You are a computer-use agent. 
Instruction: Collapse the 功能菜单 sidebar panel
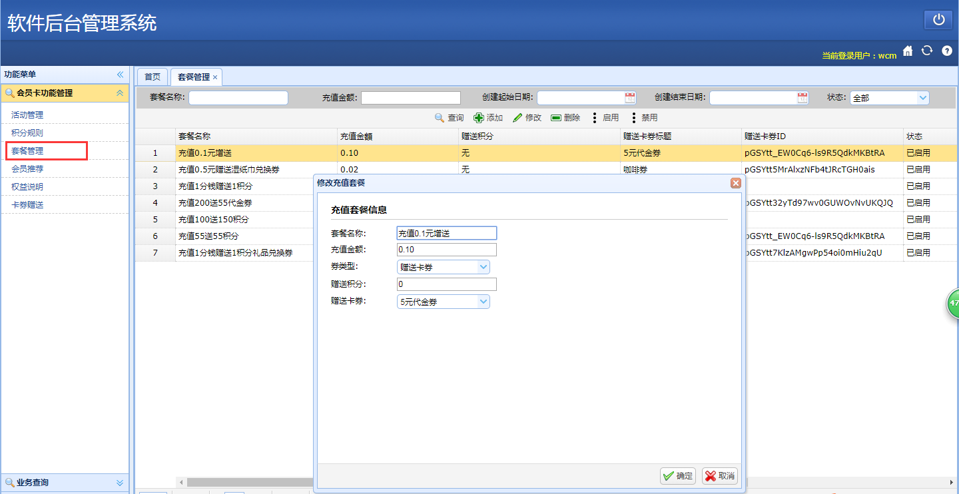click(120, 75)
